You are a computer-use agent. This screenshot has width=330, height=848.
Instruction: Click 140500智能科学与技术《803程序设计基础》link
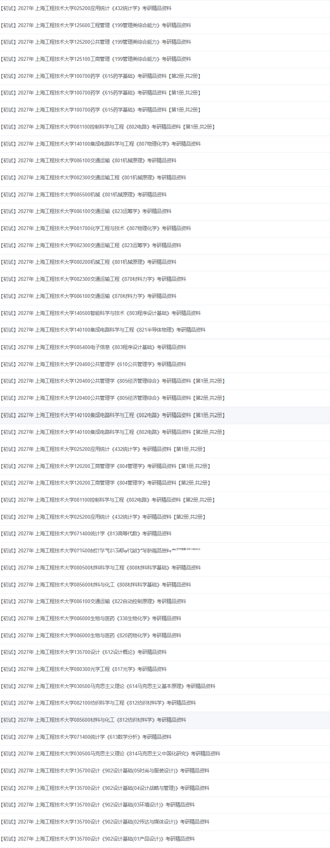pos(100,313)
